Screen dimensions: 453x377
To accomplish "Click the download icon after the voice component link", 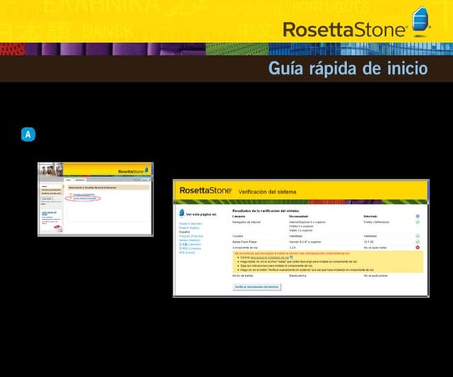I will click(x=291, y=257).
